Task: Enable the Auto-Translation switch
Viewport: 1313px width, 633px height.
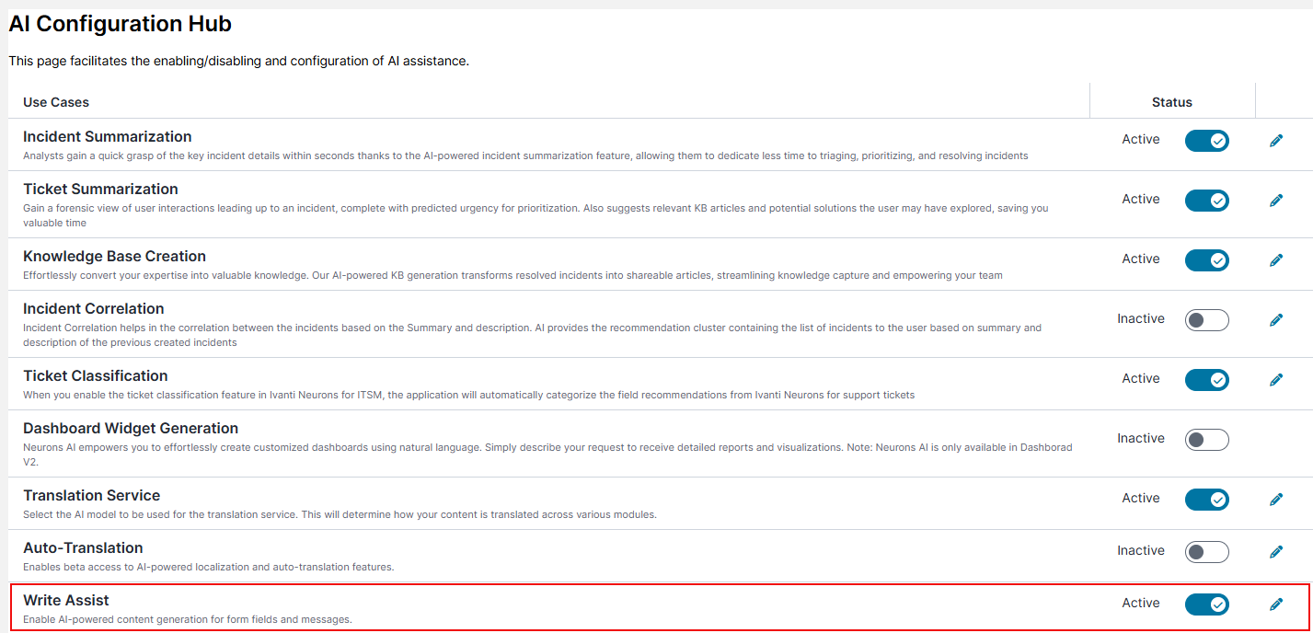Action: pos(1206,552)
